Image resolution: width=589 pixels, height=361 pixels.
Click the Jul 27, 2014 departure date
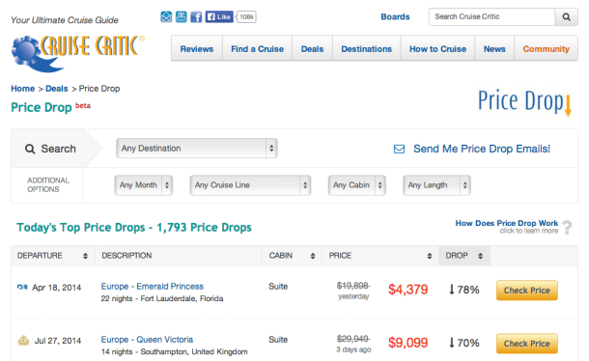(58, 341)
